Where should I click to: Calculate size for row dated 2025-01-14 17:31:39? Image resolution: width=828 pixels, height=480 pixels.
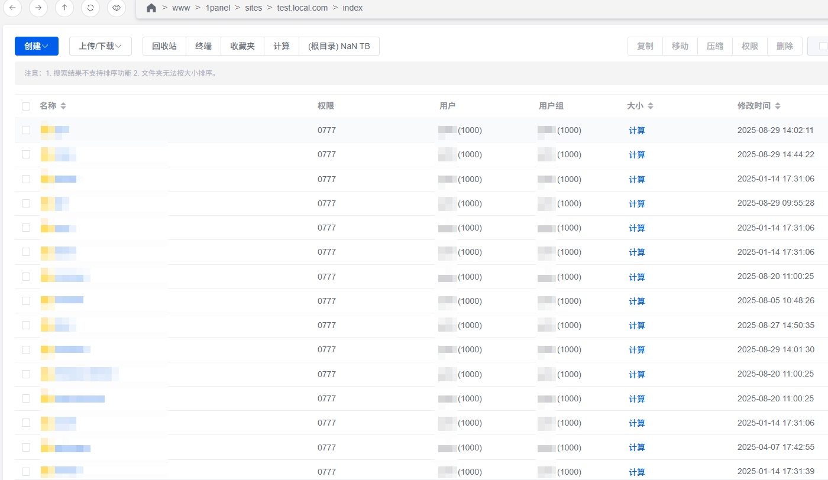[x=637, y=472]
